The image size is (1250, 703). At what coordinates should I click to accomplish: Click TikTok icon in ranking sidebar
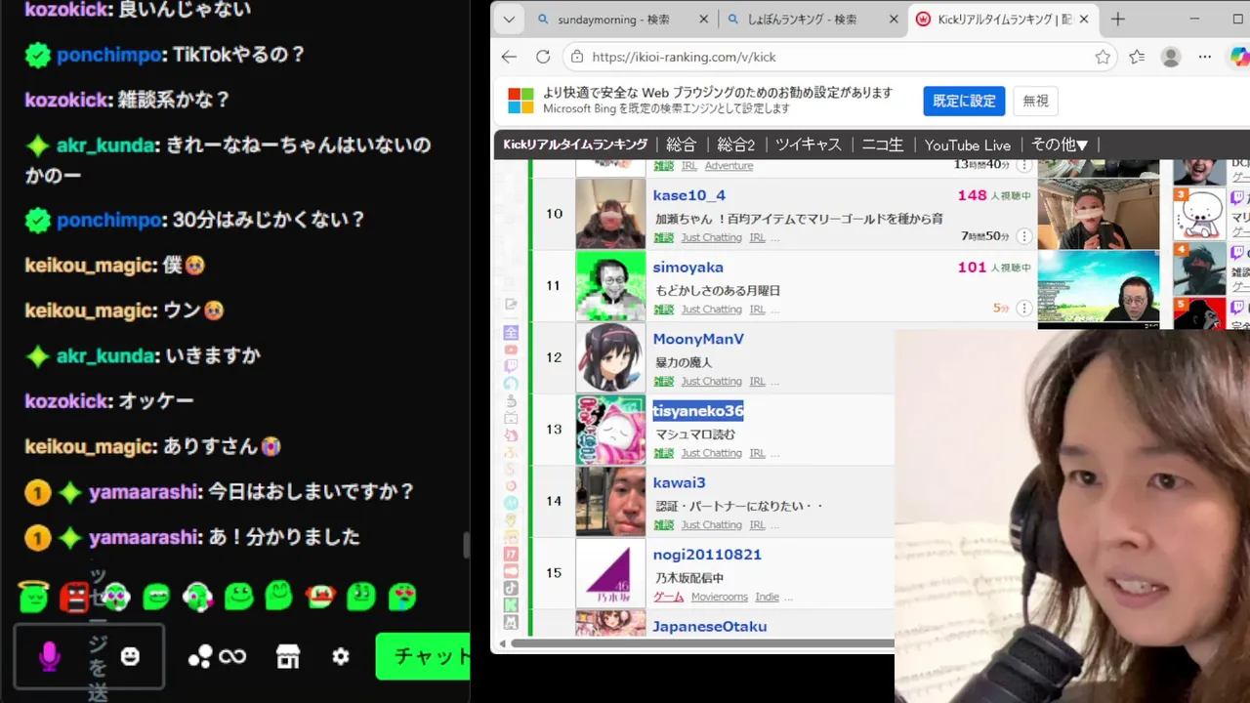511,588
